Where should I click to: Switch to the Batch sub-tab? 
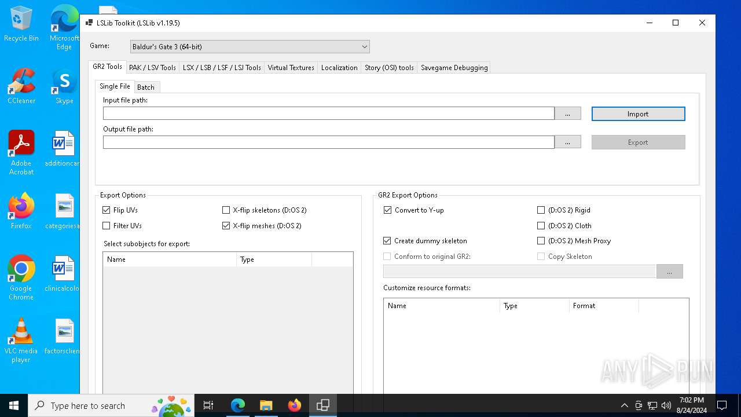click(x=146, y=87)
